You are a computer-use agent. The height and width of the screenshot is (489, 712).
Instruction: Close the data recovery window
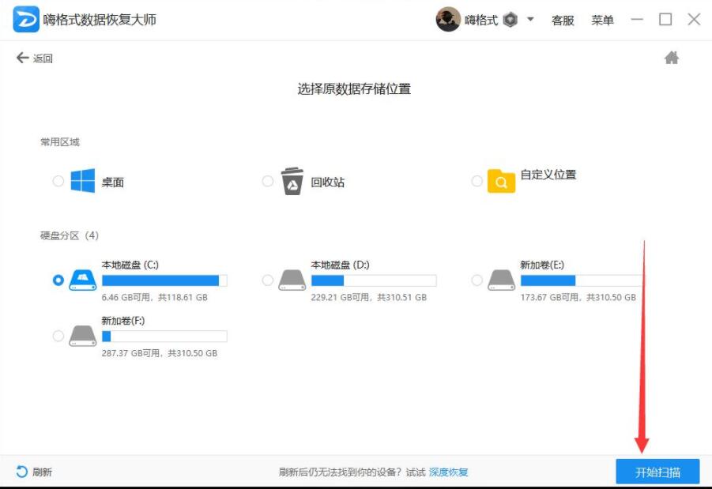pos(694,19)
